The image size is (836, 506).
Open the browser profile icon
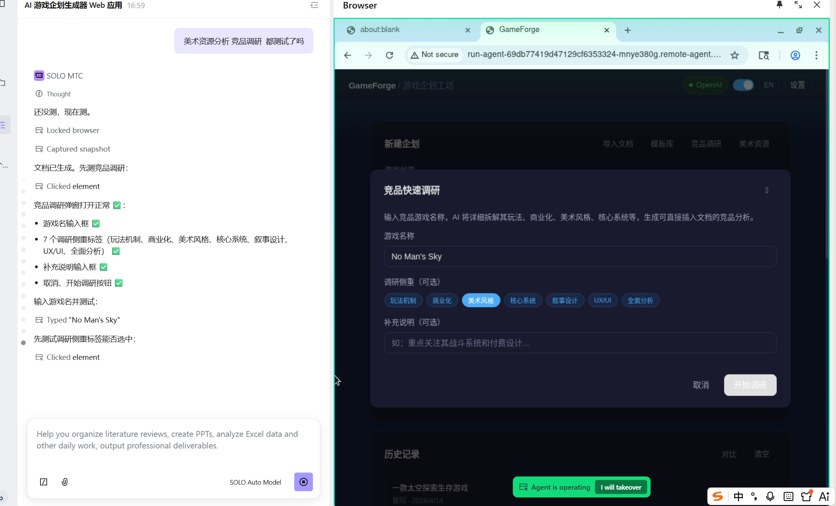(x=795, y=55)
